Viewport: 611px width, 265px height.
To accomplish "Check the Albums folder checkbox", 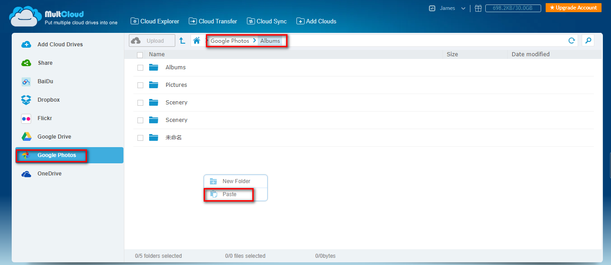I will point(140,67).
